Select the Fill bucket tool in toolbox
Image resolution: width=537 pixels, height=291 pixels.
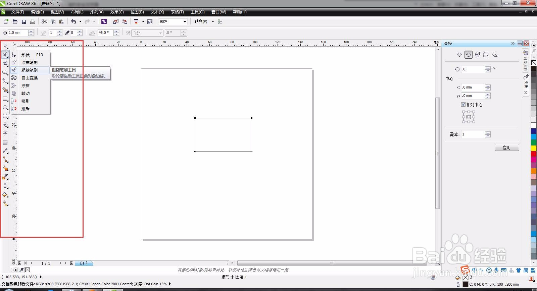[x=5, y=194]
